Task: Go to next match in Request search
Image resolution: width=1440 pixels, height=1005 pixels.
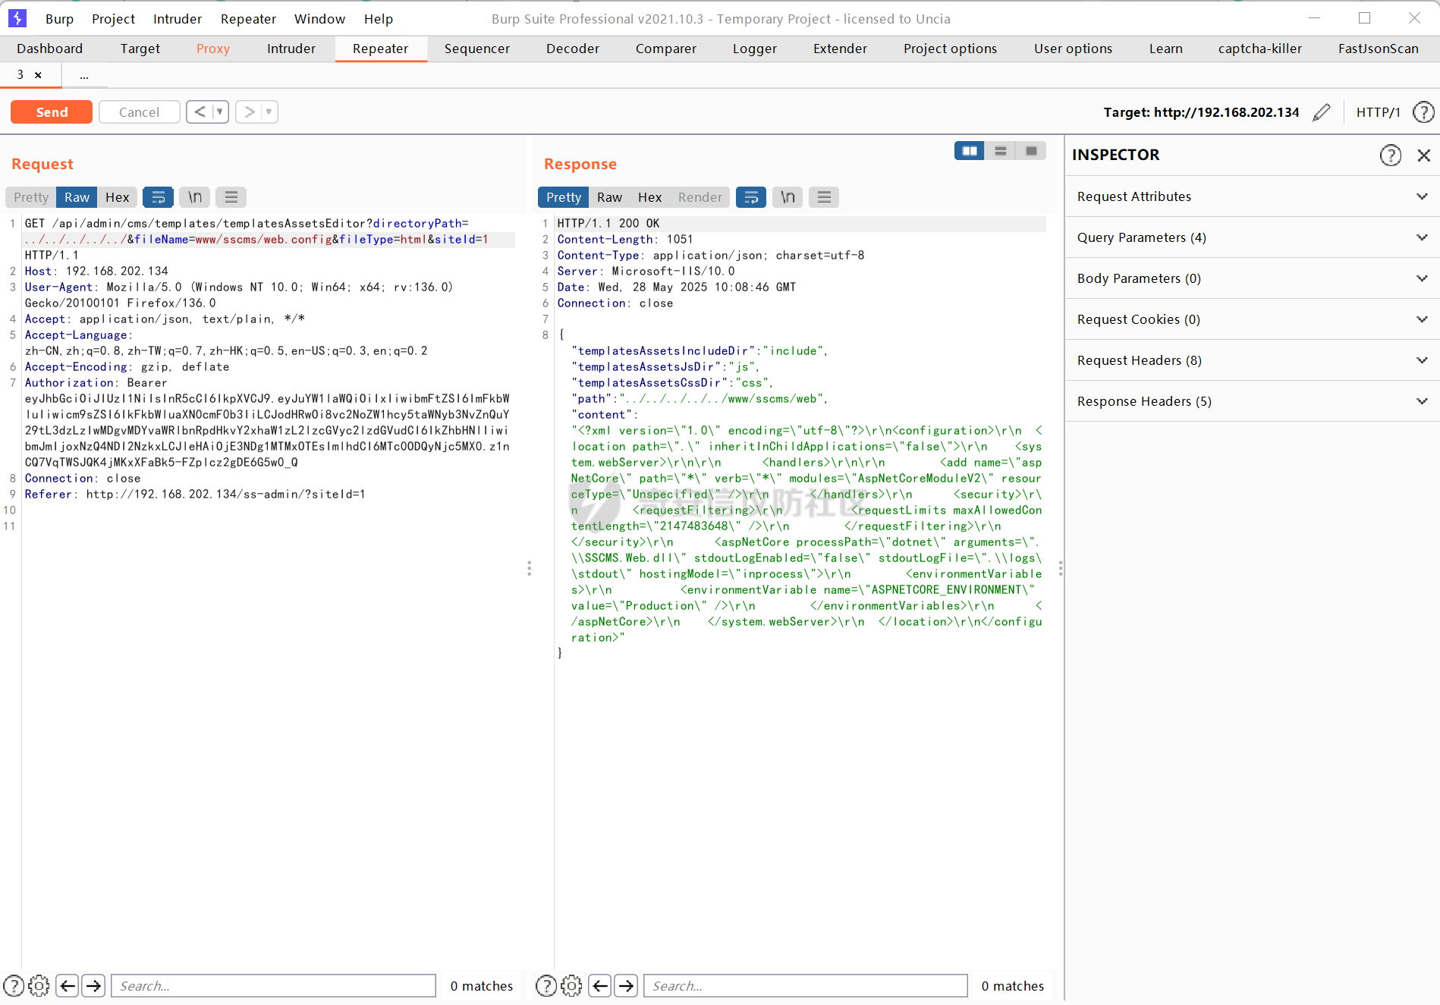Action: 93,985
